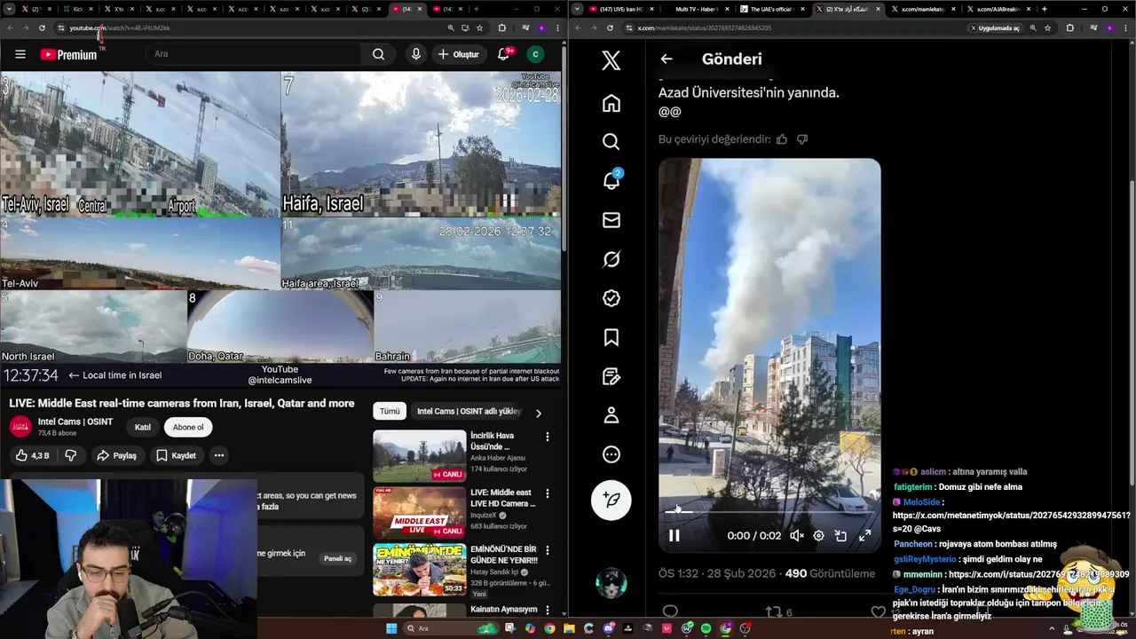Viewport: 1136px width, 639px height.
Task: Open options menu for Middle east LIVE HD video
Action: (x=548, y=493)
